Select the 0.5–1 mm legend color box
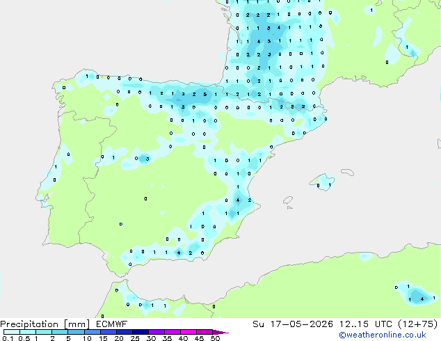Screen dimensions: 441x341 pos(28,332)
